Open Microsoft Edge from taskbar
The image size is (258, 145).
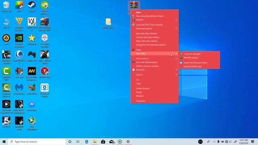(87, 141)
